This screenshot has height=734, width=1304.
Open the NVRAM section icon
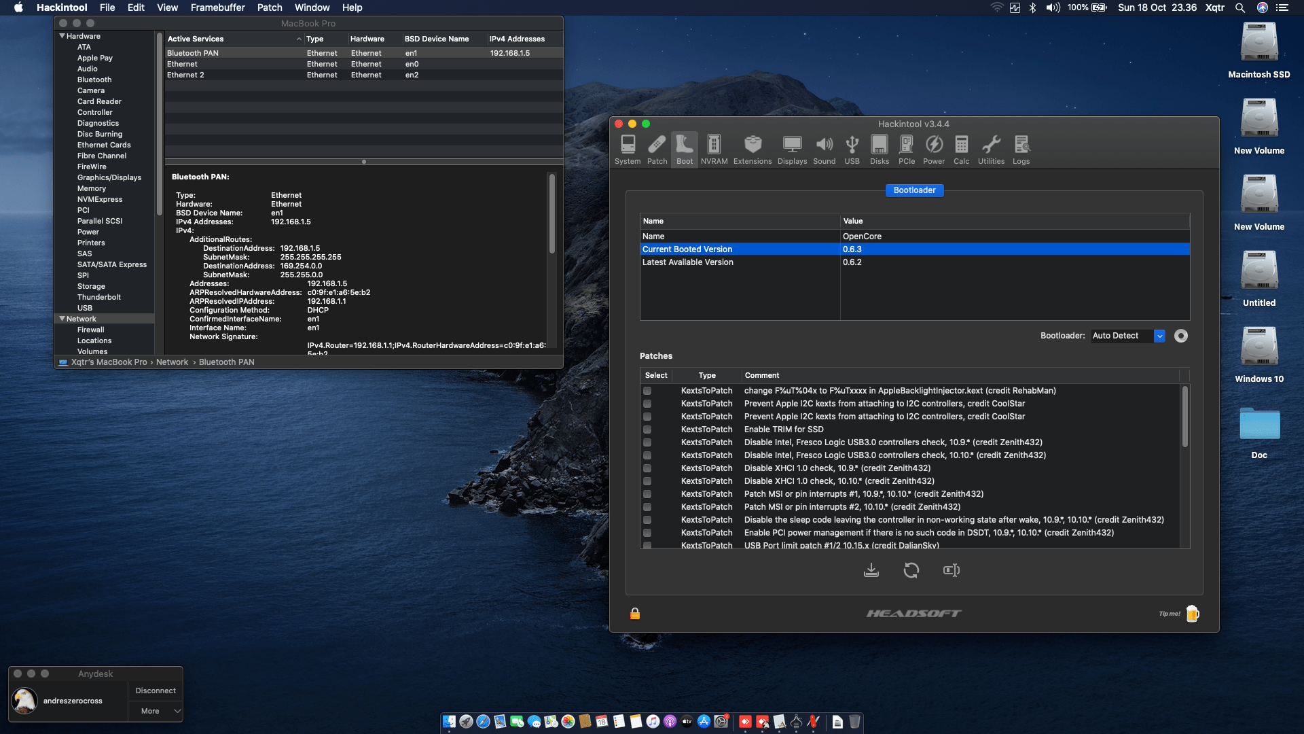(714, 150)
